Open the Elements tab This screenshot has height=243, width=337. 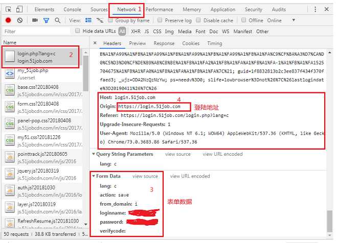(x=44, y=9)
